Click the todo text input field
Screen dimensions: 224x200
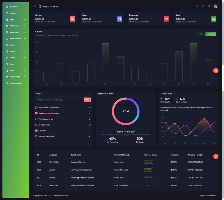59,100
